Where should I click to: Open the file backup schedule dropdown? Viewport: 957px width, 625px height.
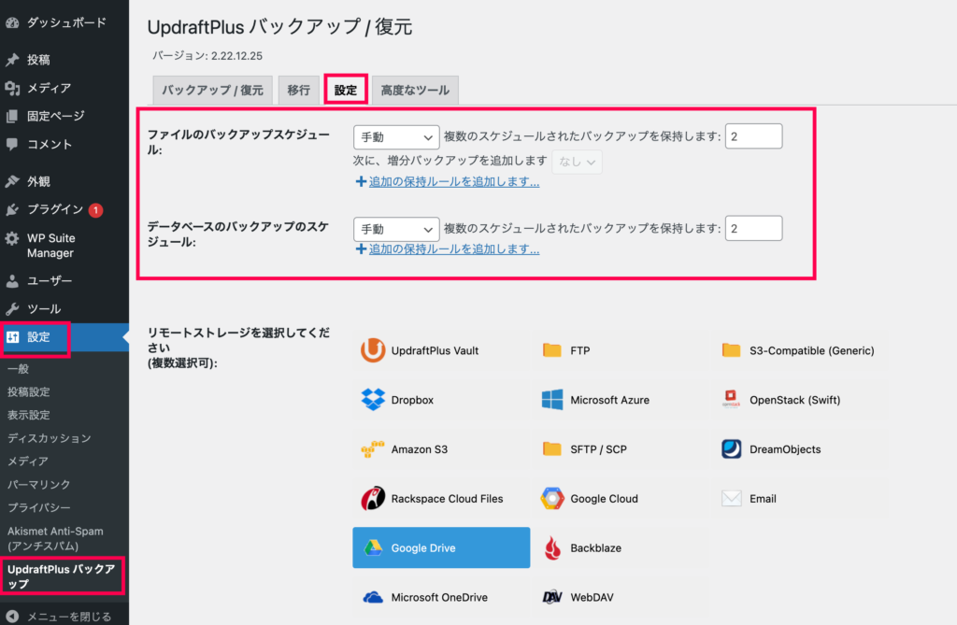point(396,136)
